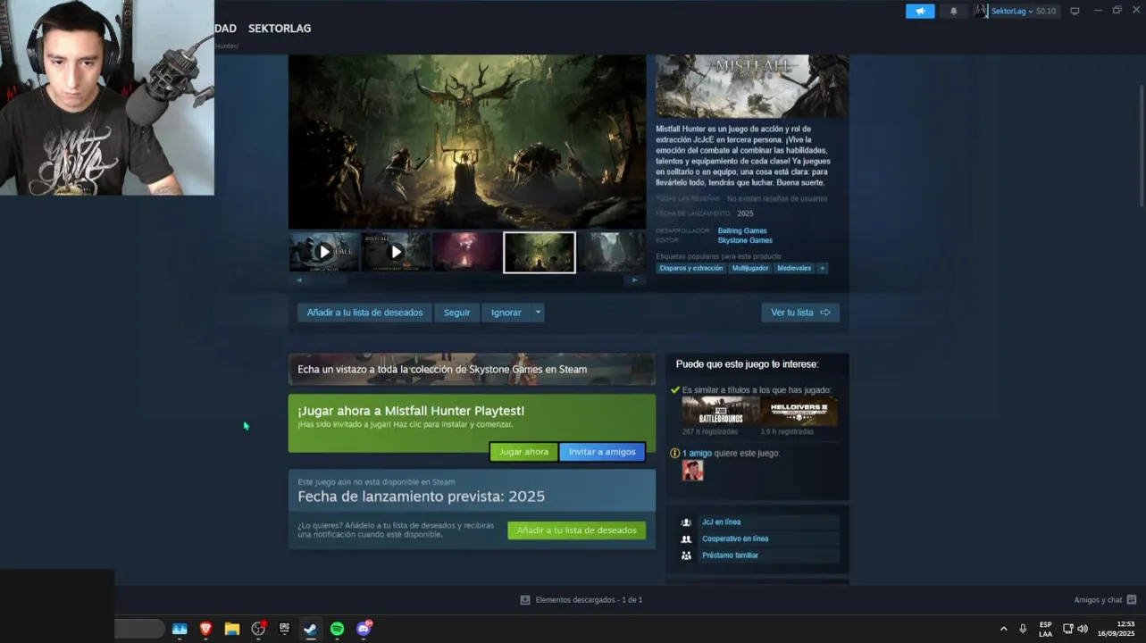Open developer Bellring Games link
This screenshot has height=643, width=1146.
742,230
